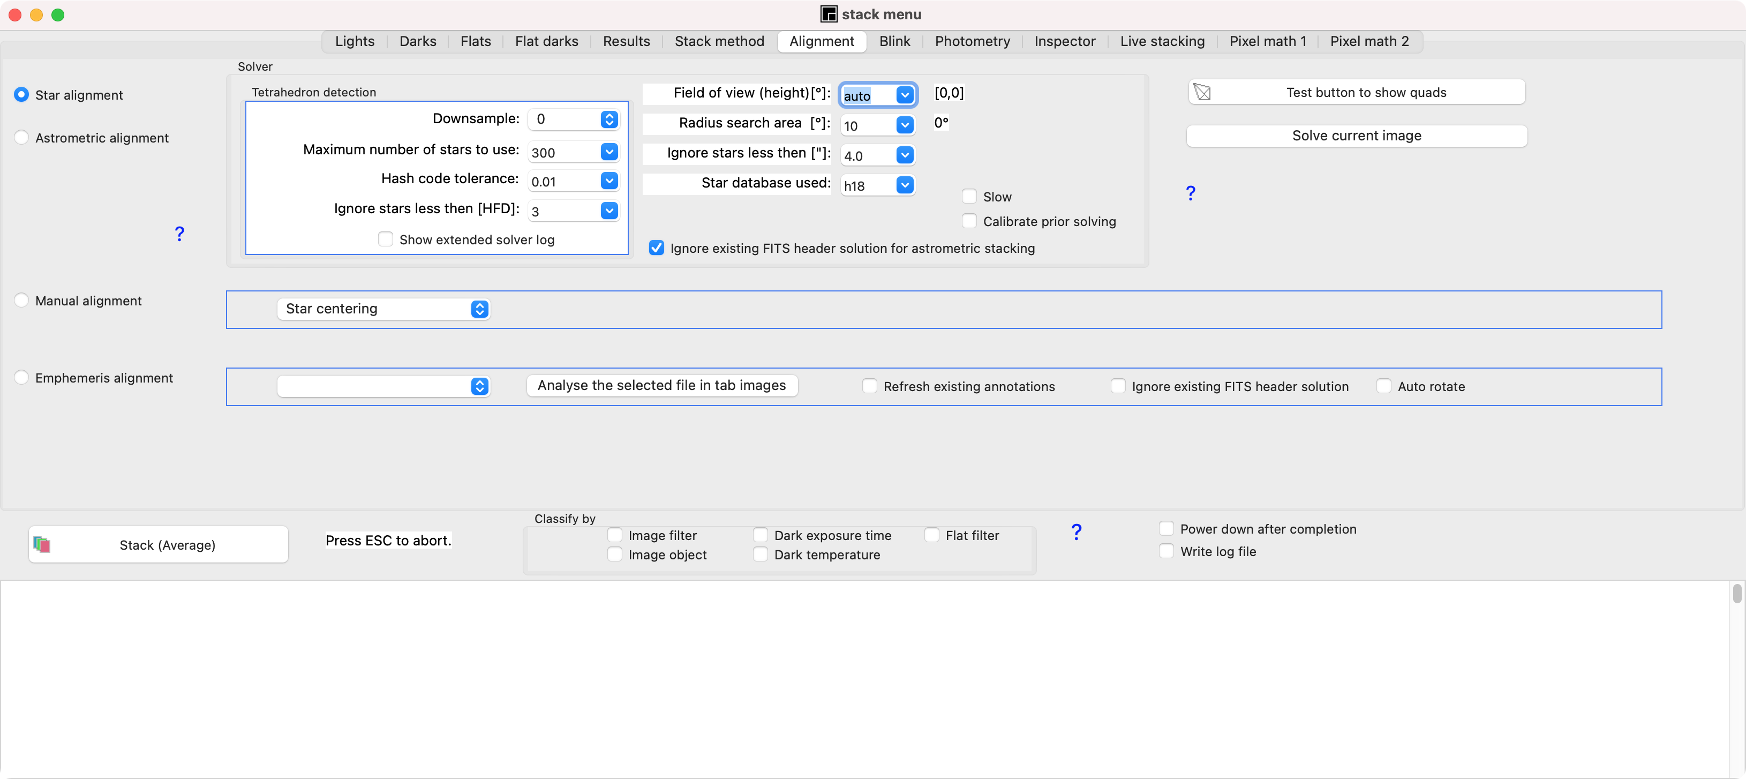This screenshot has width=1746, height=779.
Task: Click the quads icon on Test button
Action: [1202, 92]
